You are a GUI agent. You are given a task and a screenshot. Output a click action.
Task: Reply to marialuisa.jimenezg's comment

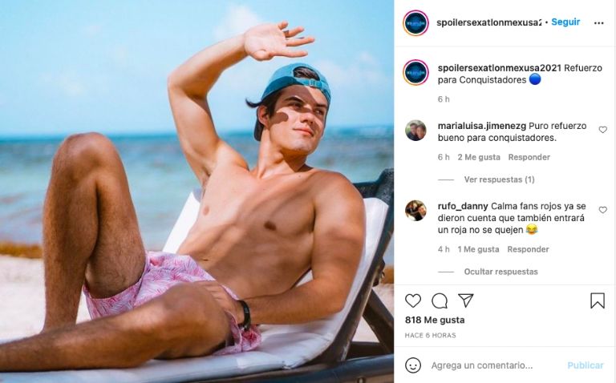coord(529,157)
